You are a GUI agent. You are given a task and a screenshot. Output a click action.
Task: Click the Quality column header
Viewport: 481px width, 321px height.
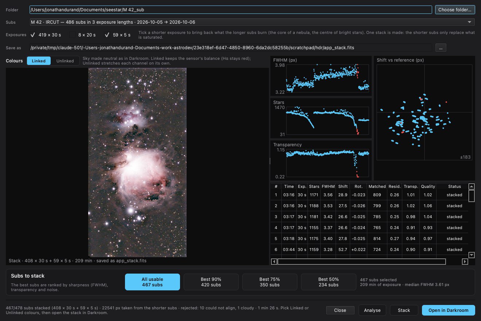428,186
